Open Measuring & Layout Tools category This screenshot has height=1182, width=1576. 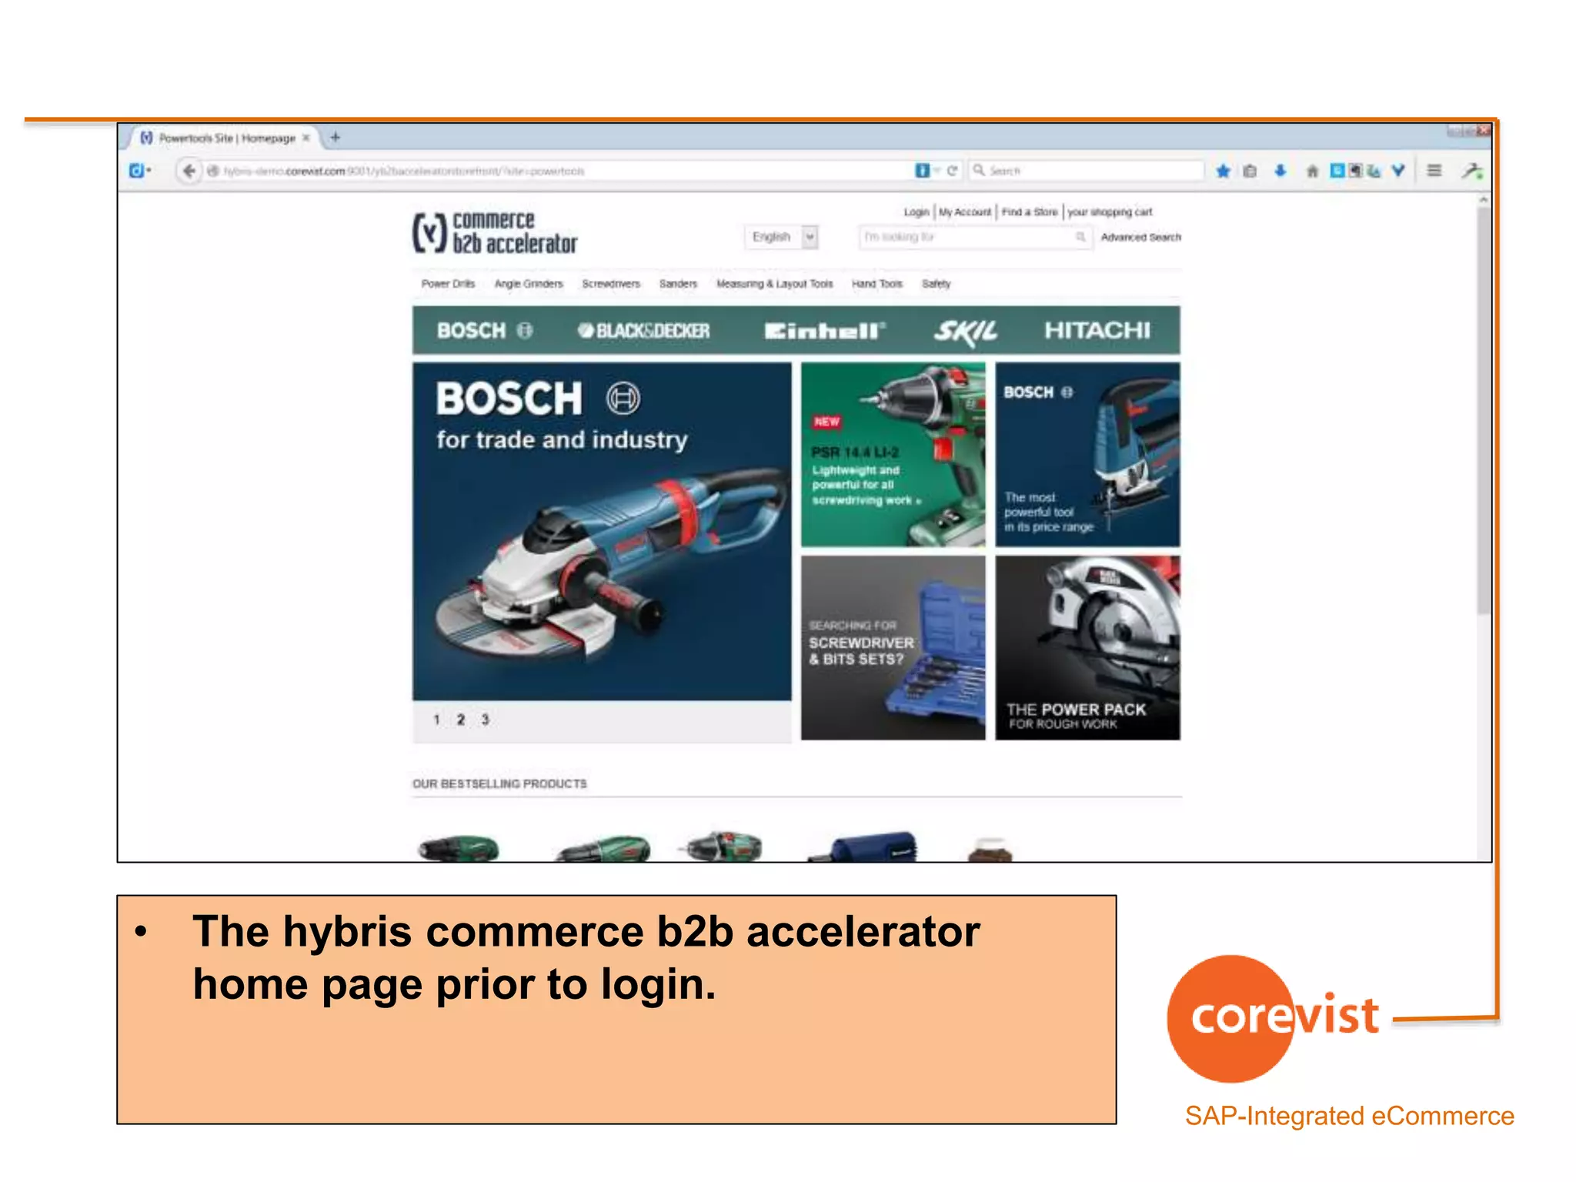[774, 284]
